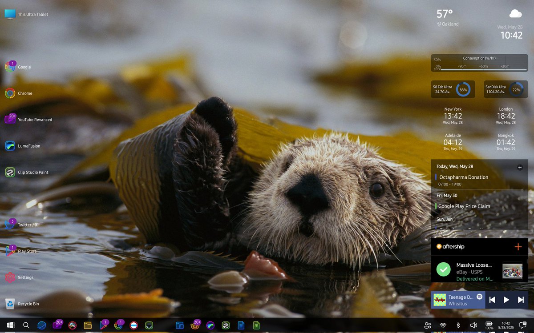Click the taskbar search magnifier
Screen dimensions: 534x333
[x=26, y=325]
